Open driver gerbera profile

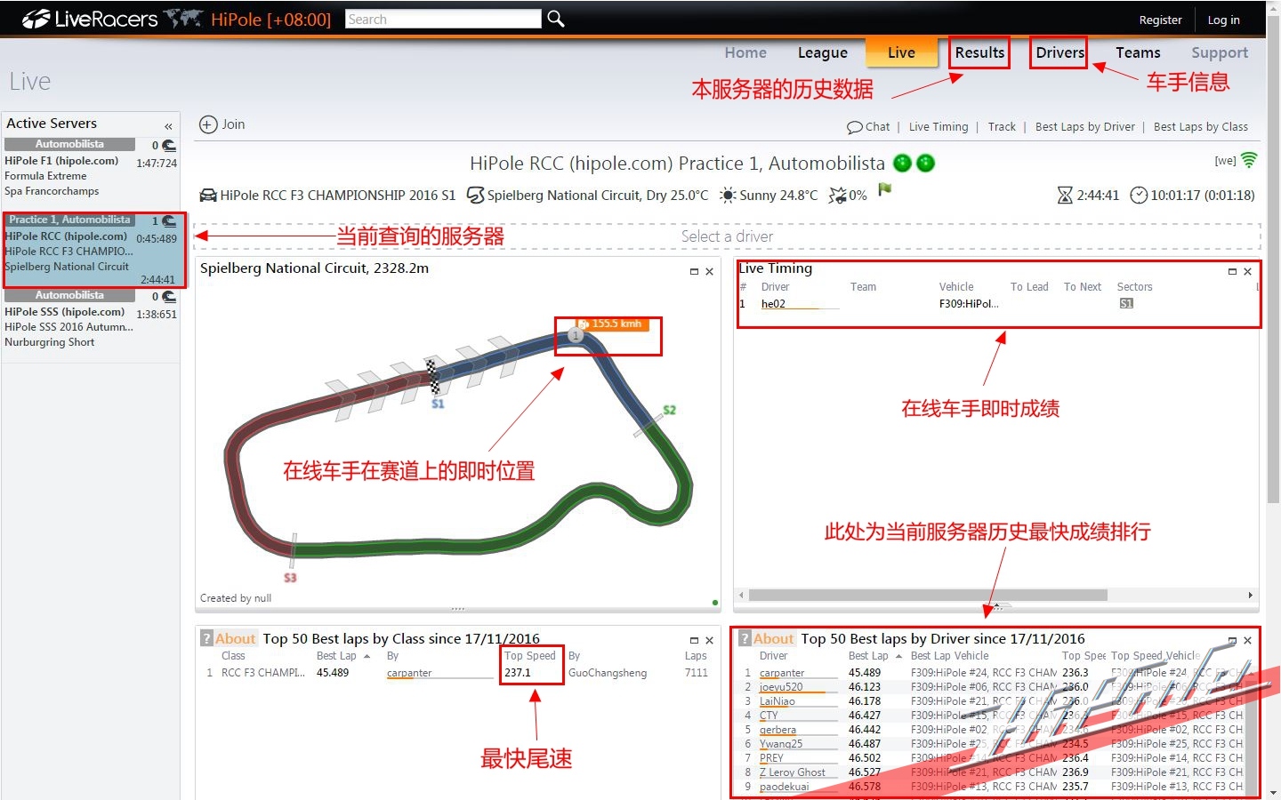click(x=777, y=730)
